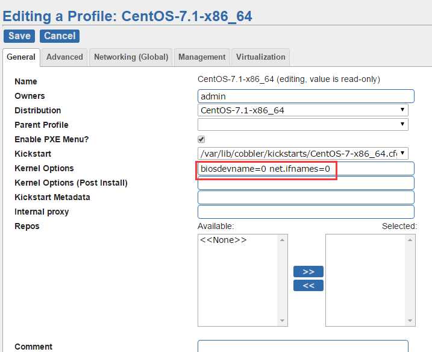432x352 pixels.
Task: Cancel editing the profile
Action: point(60,36)
